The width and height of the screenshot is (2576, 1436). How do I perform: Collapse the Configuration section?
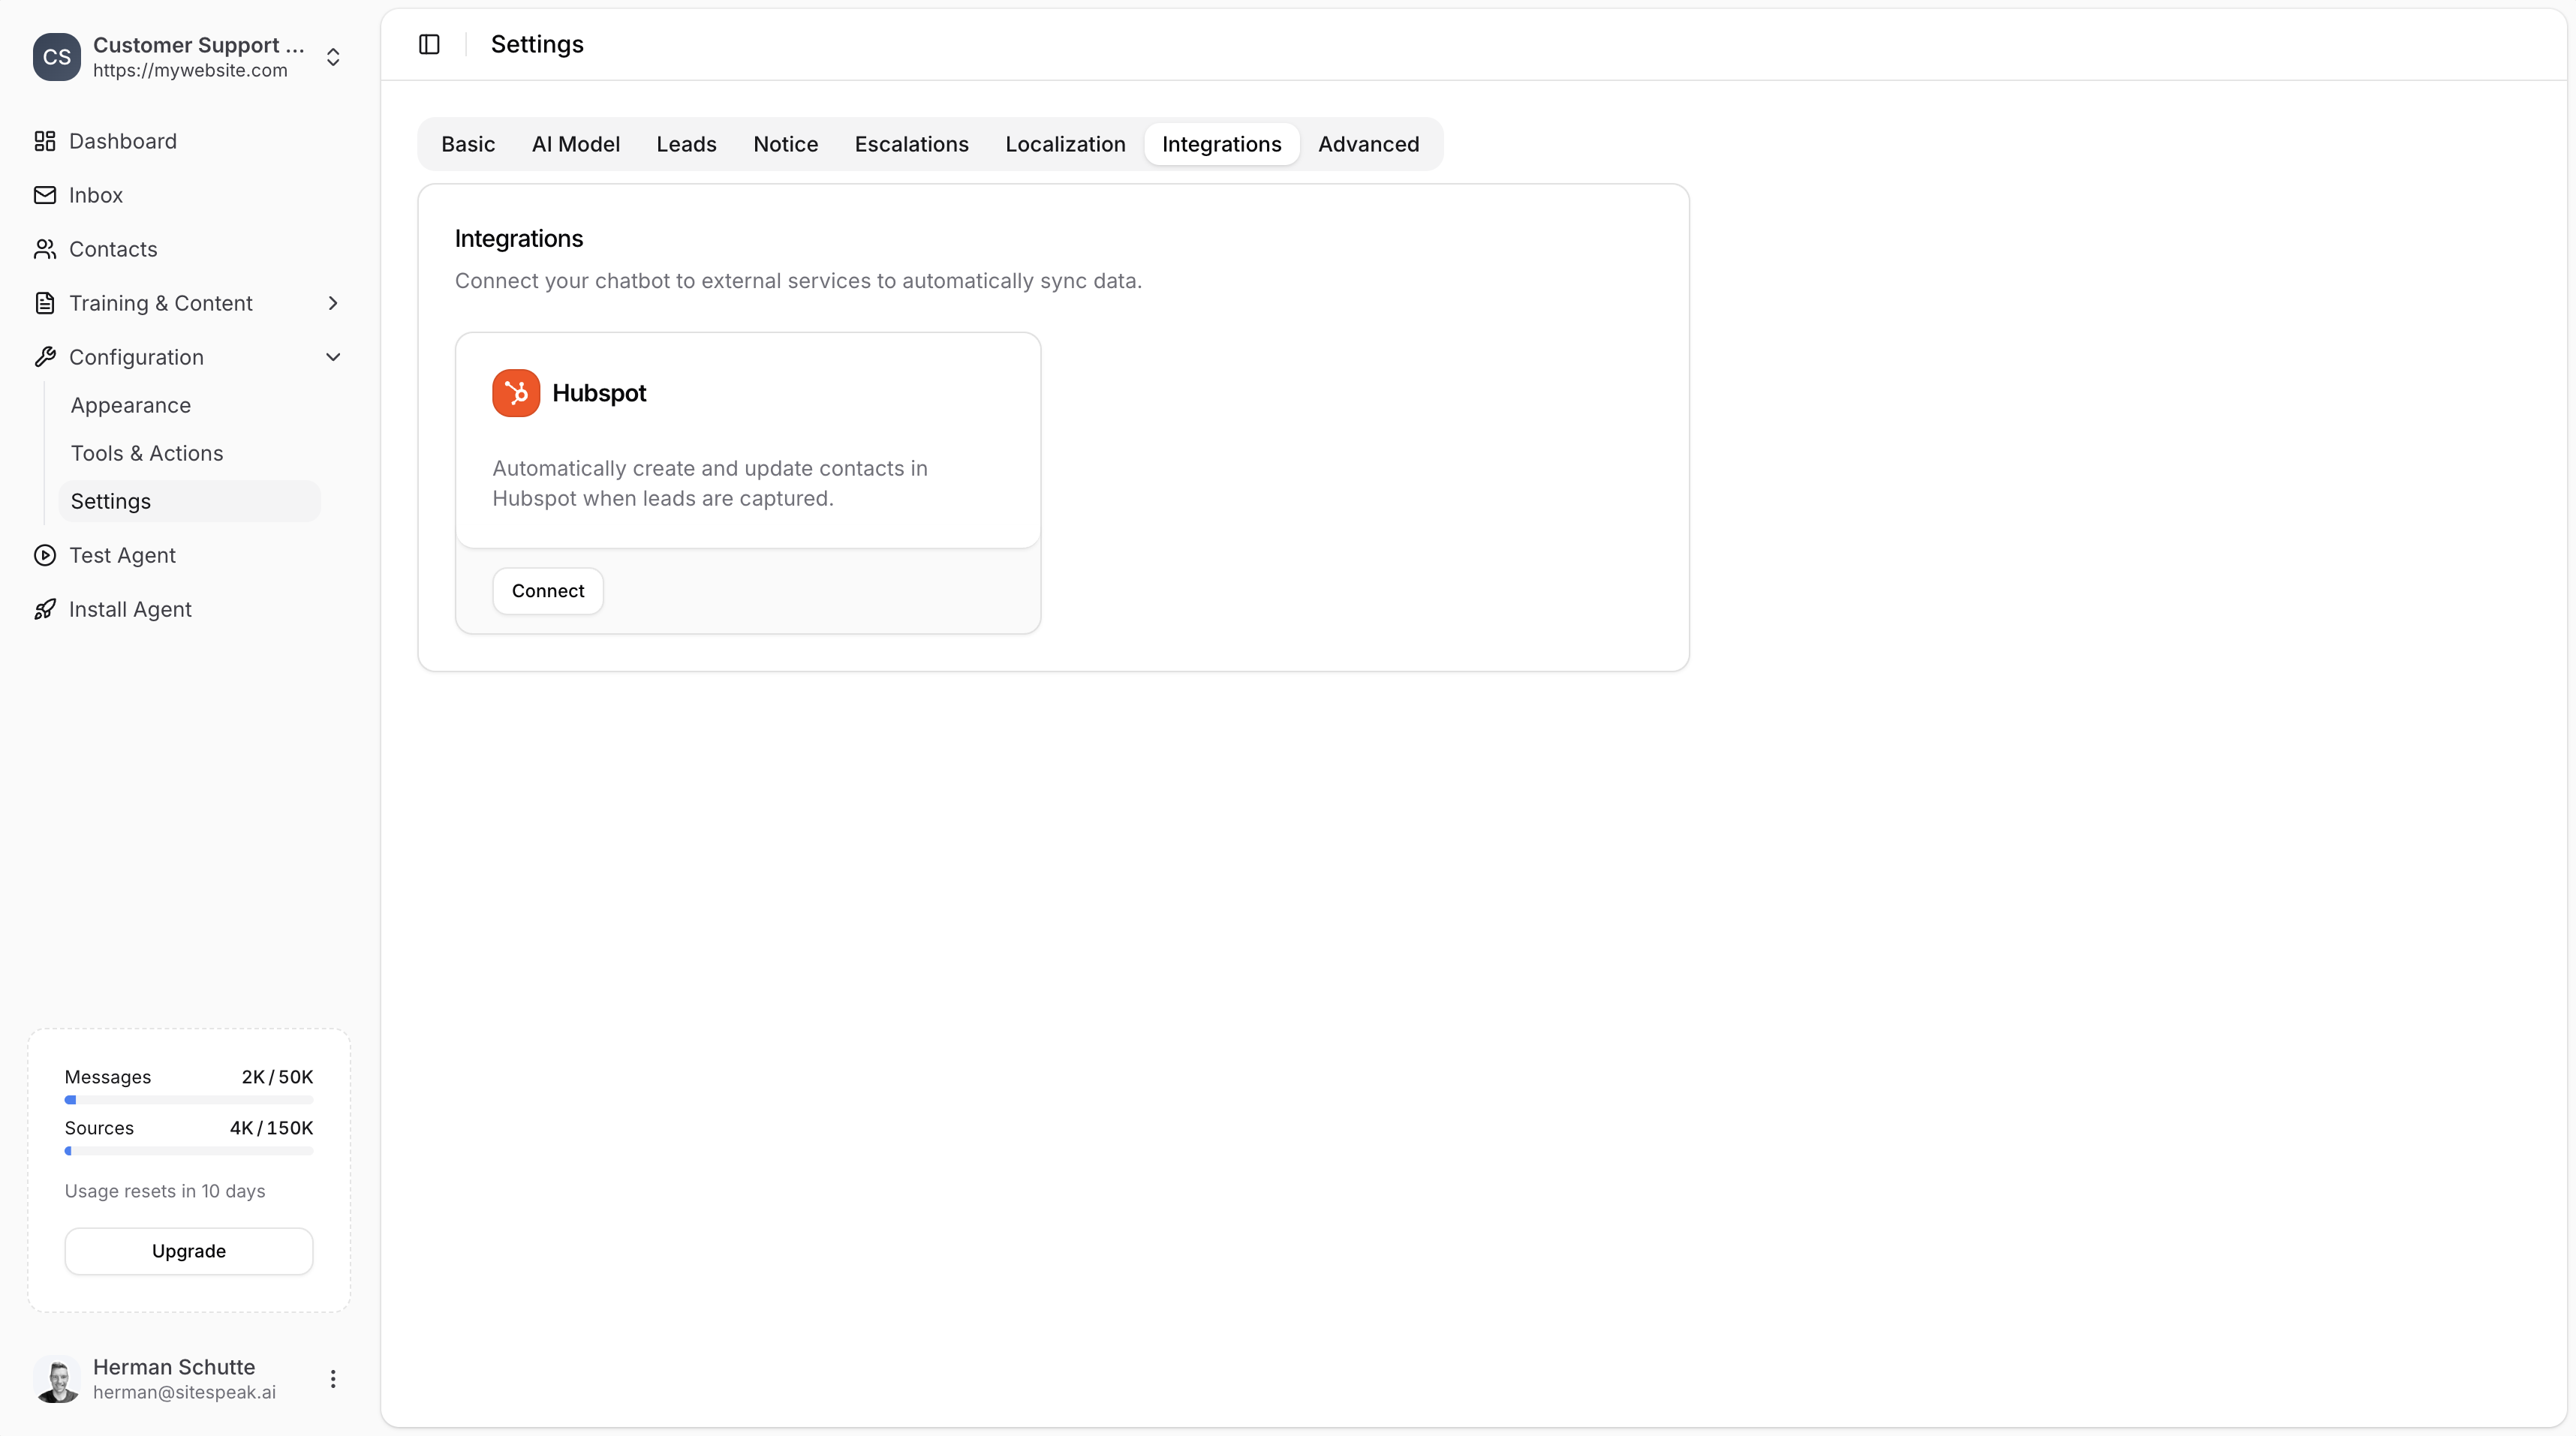(x=333, y=357)
